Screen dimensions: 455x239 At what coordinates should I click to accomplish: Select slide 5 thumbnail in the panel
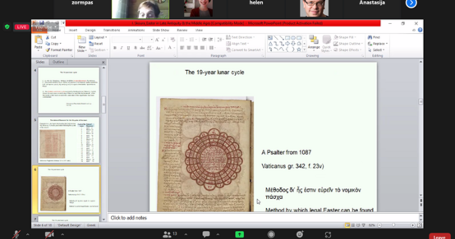(69, 140)
